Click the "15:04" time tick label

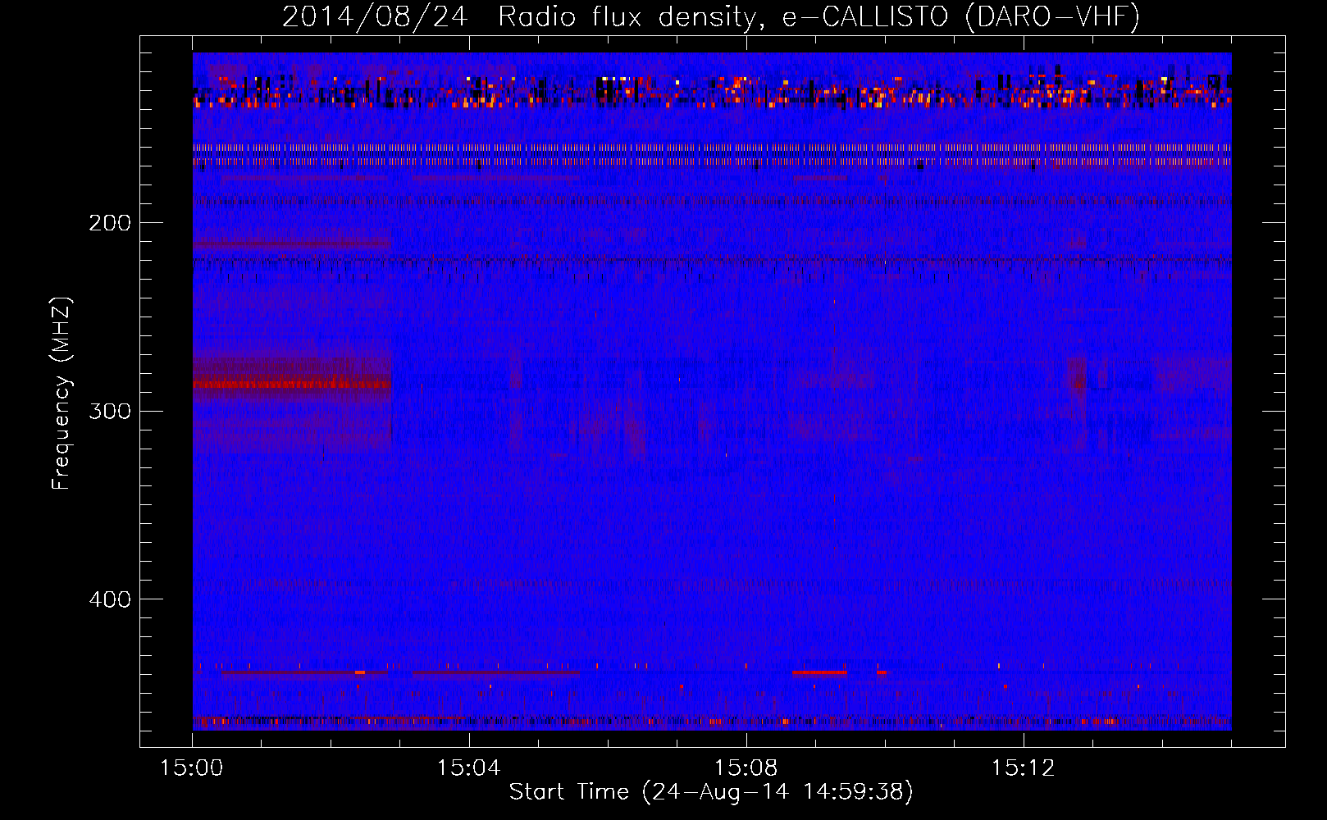(x=468, y=768)
